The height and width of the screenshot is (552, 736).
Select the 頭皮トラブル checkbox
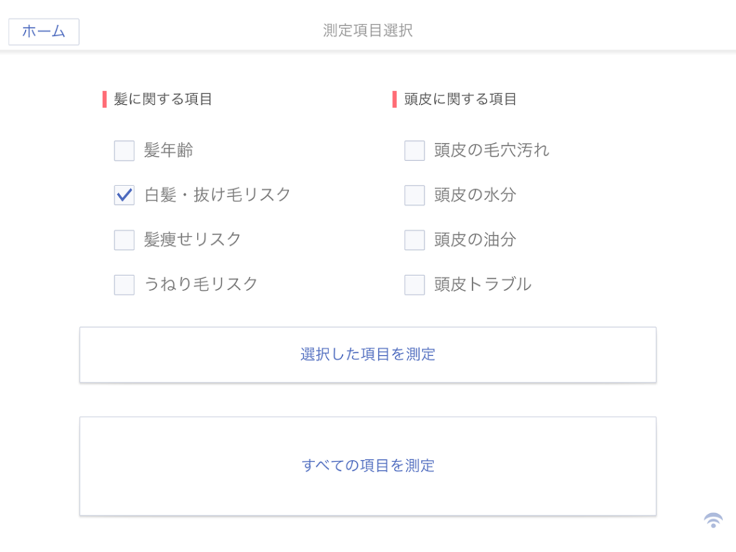(x=415, y=285)
